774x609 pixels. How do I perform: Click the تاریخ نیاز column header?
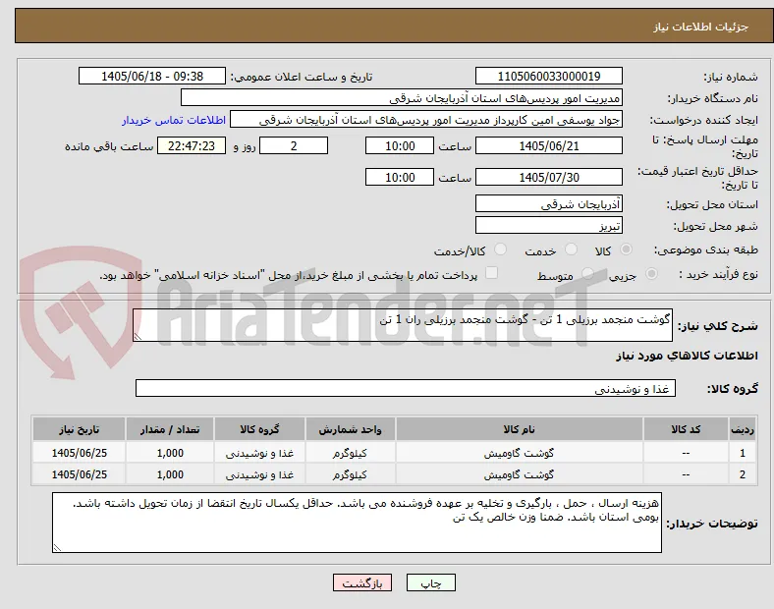[x=79, y=429]
